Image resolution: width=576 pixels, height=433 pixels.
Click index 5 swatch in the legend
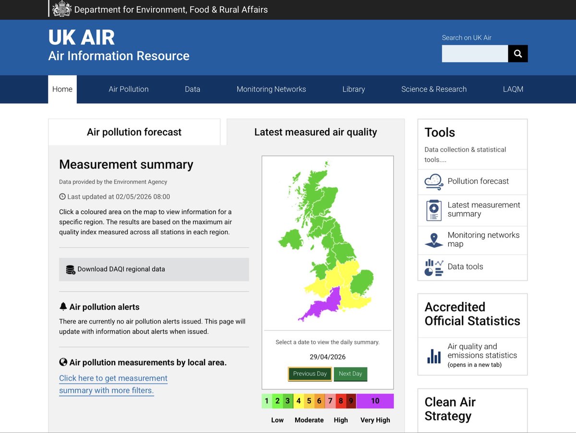point(309,401)
